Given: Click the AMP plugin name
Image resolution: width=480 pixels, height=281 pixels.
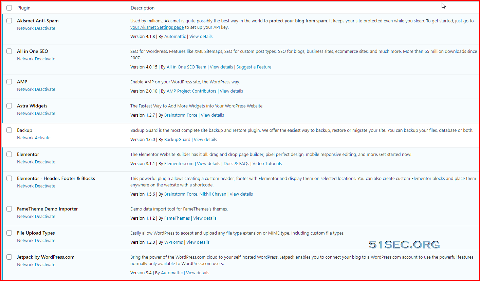Looking at the screenshot, I should tap(22, 82).
